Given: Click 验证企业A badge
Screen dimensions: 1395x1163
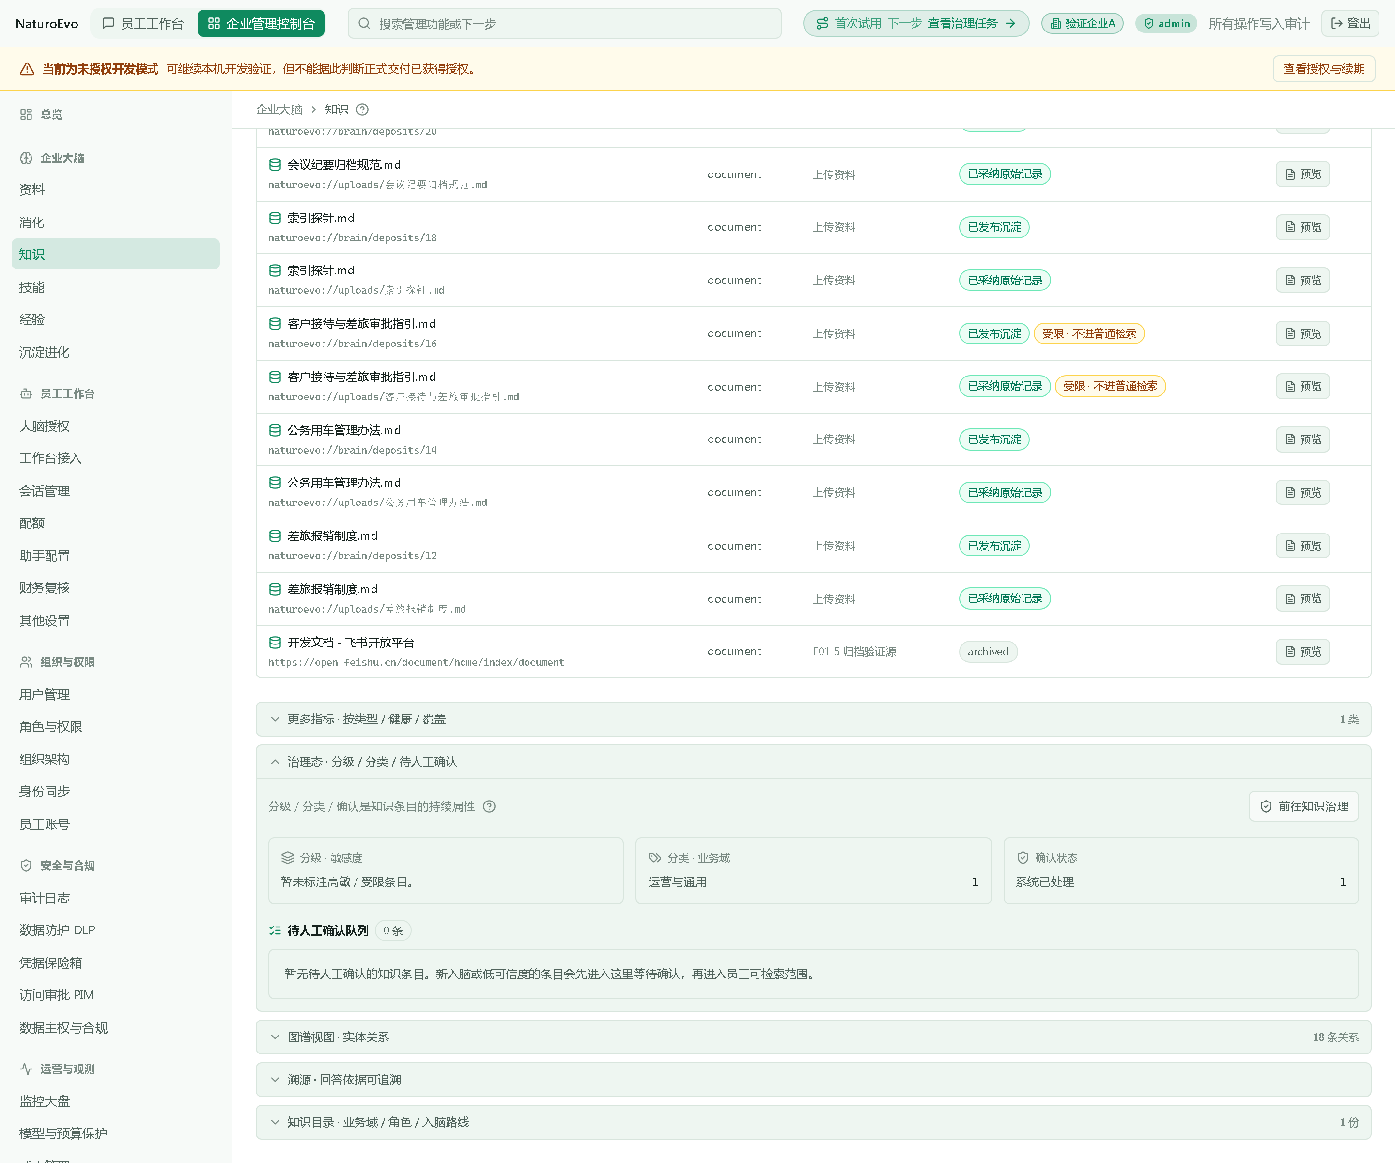Looking at the screenshot, I should (1083, 24).
